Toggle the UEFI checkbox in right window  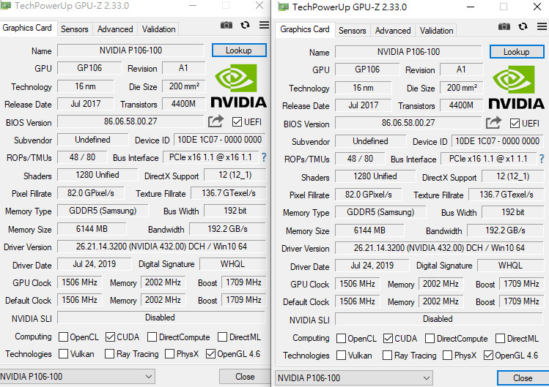click(515, 124)
